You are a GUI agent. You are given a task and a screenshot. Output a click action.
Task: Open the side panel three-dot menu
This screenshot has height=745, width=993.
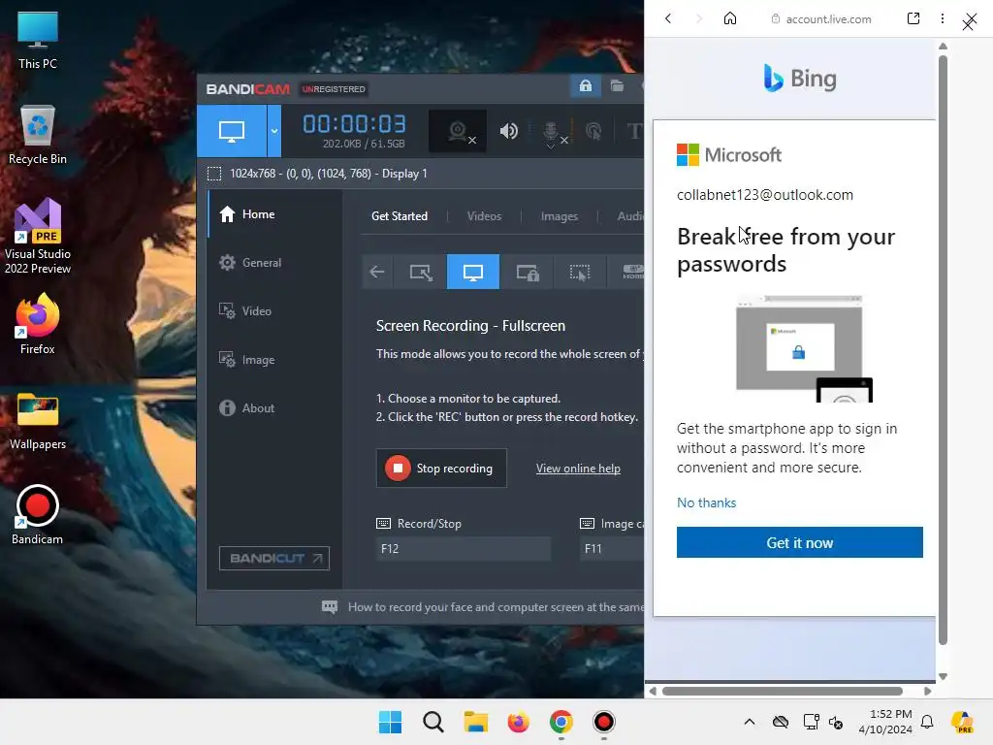[x=943, y=18]
